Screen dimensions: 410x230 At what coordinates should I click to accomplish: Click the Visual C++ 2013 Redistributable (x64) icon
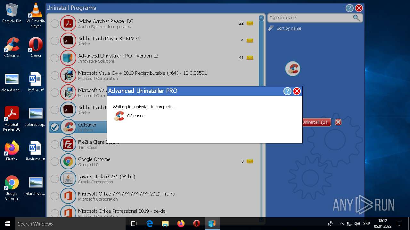pyautogui.click(x=68, y=75)
